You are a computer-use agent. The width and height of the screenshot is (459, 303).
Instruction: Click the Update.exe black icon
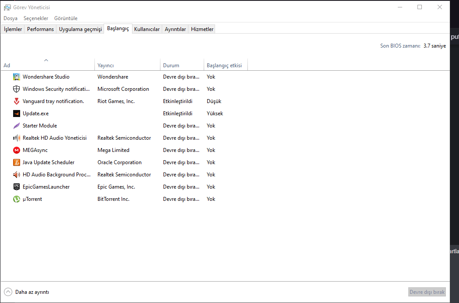[17, 114]
